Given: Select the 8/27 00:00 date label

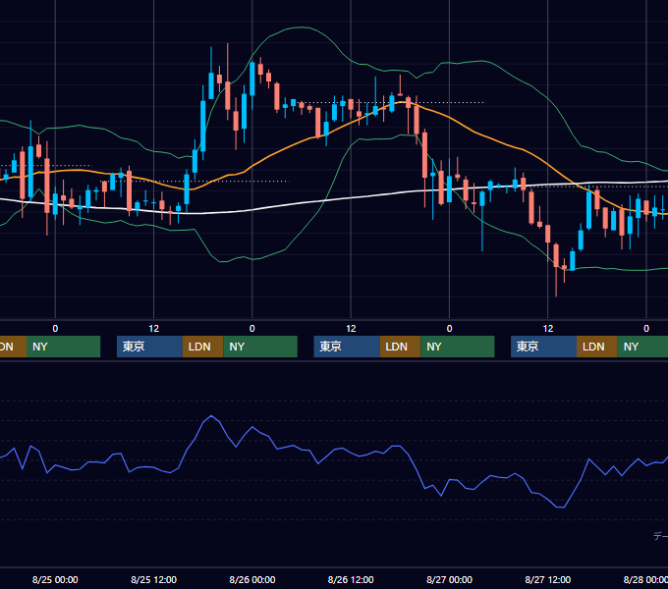Looking at the screenshot, I should 449,579.
